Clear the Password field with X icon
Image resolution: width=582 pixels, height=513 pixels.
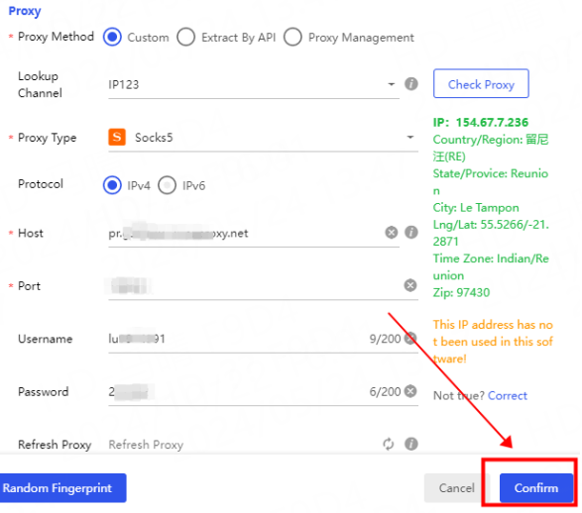click(x=410, y=391)
